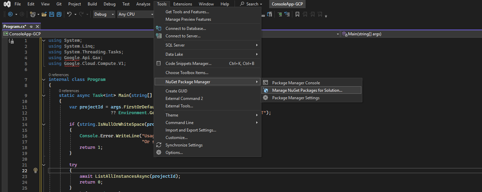Screen dimensions: 482x192
Task: Click the Undo arrow icon
Action: coord(69,14)
